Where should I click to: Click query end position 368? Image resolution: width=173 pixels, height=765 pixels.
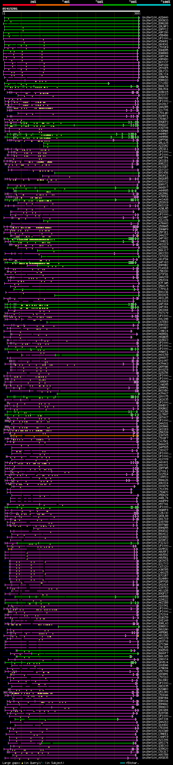[x=137, y=13]
